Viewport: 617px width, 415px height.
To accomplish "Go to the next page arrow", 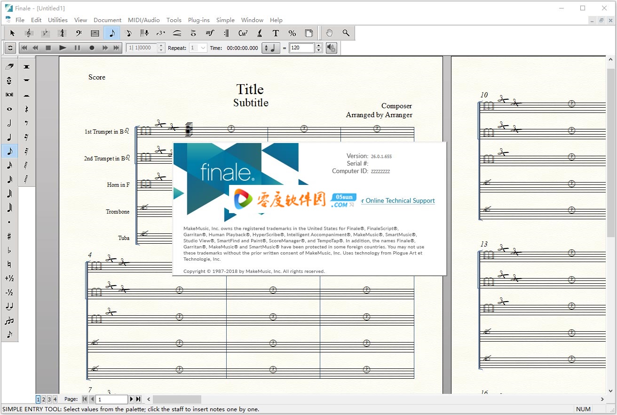I will point(131,399).
